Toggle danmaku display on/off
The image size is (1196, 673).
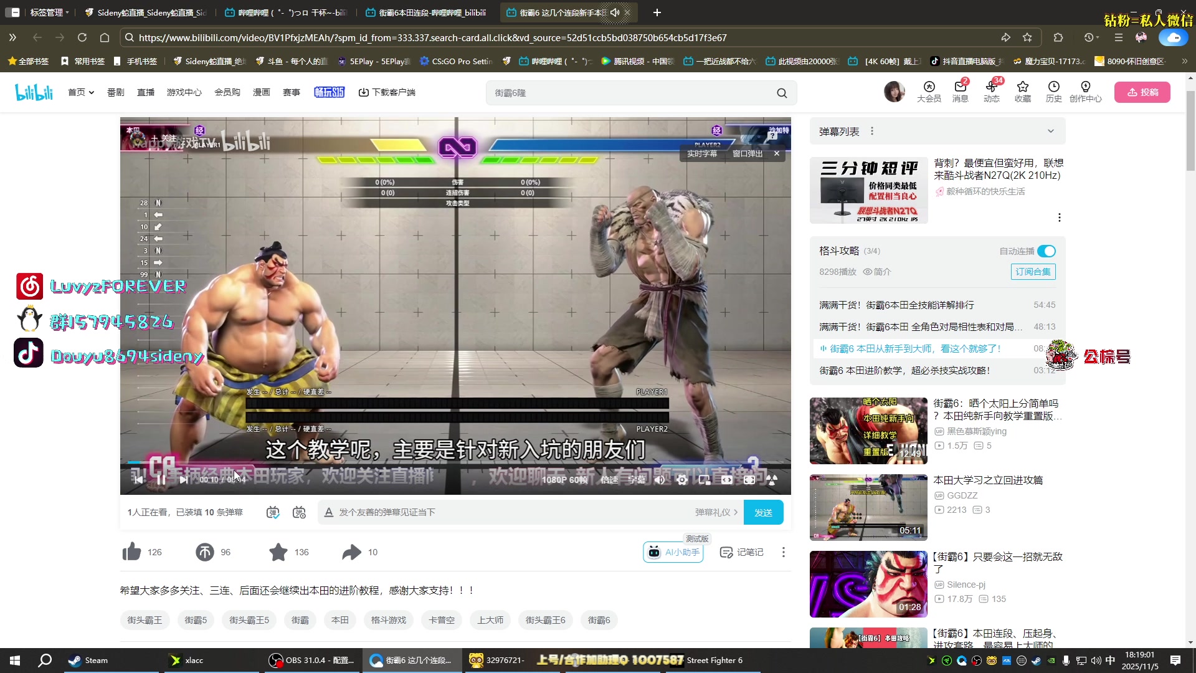pos(273,512)
